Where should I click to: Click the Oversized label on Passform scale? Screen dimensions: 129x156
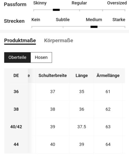click(117, 3)
